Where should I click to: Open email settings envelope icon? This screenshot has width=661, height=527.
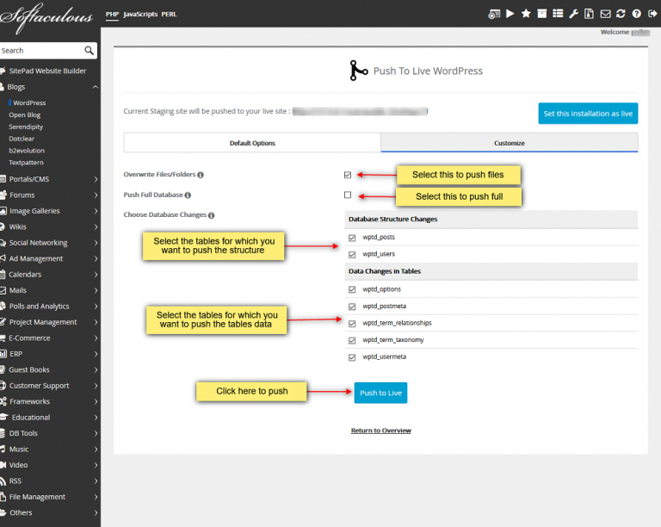[x=605, y=14]
